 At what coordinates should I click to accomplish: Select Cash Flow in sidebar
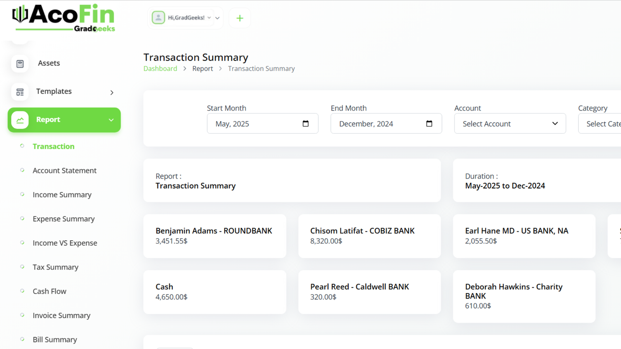tap(49, 291)
